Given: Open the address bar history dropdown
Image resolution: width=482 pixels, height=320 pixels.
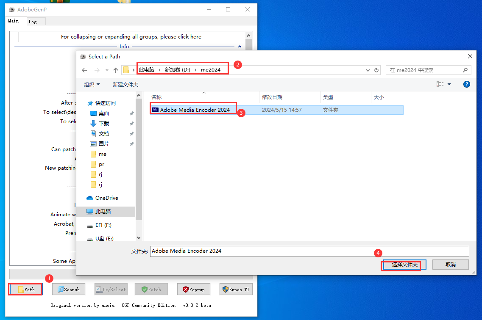Looking at the screenshot, I should click(x=368, y=70).
